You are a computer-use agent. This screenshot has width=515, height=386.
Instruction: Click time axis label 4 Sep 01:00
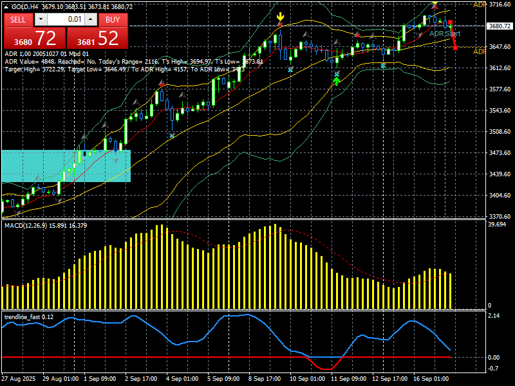pyautogui.click(x=182, y=379)
